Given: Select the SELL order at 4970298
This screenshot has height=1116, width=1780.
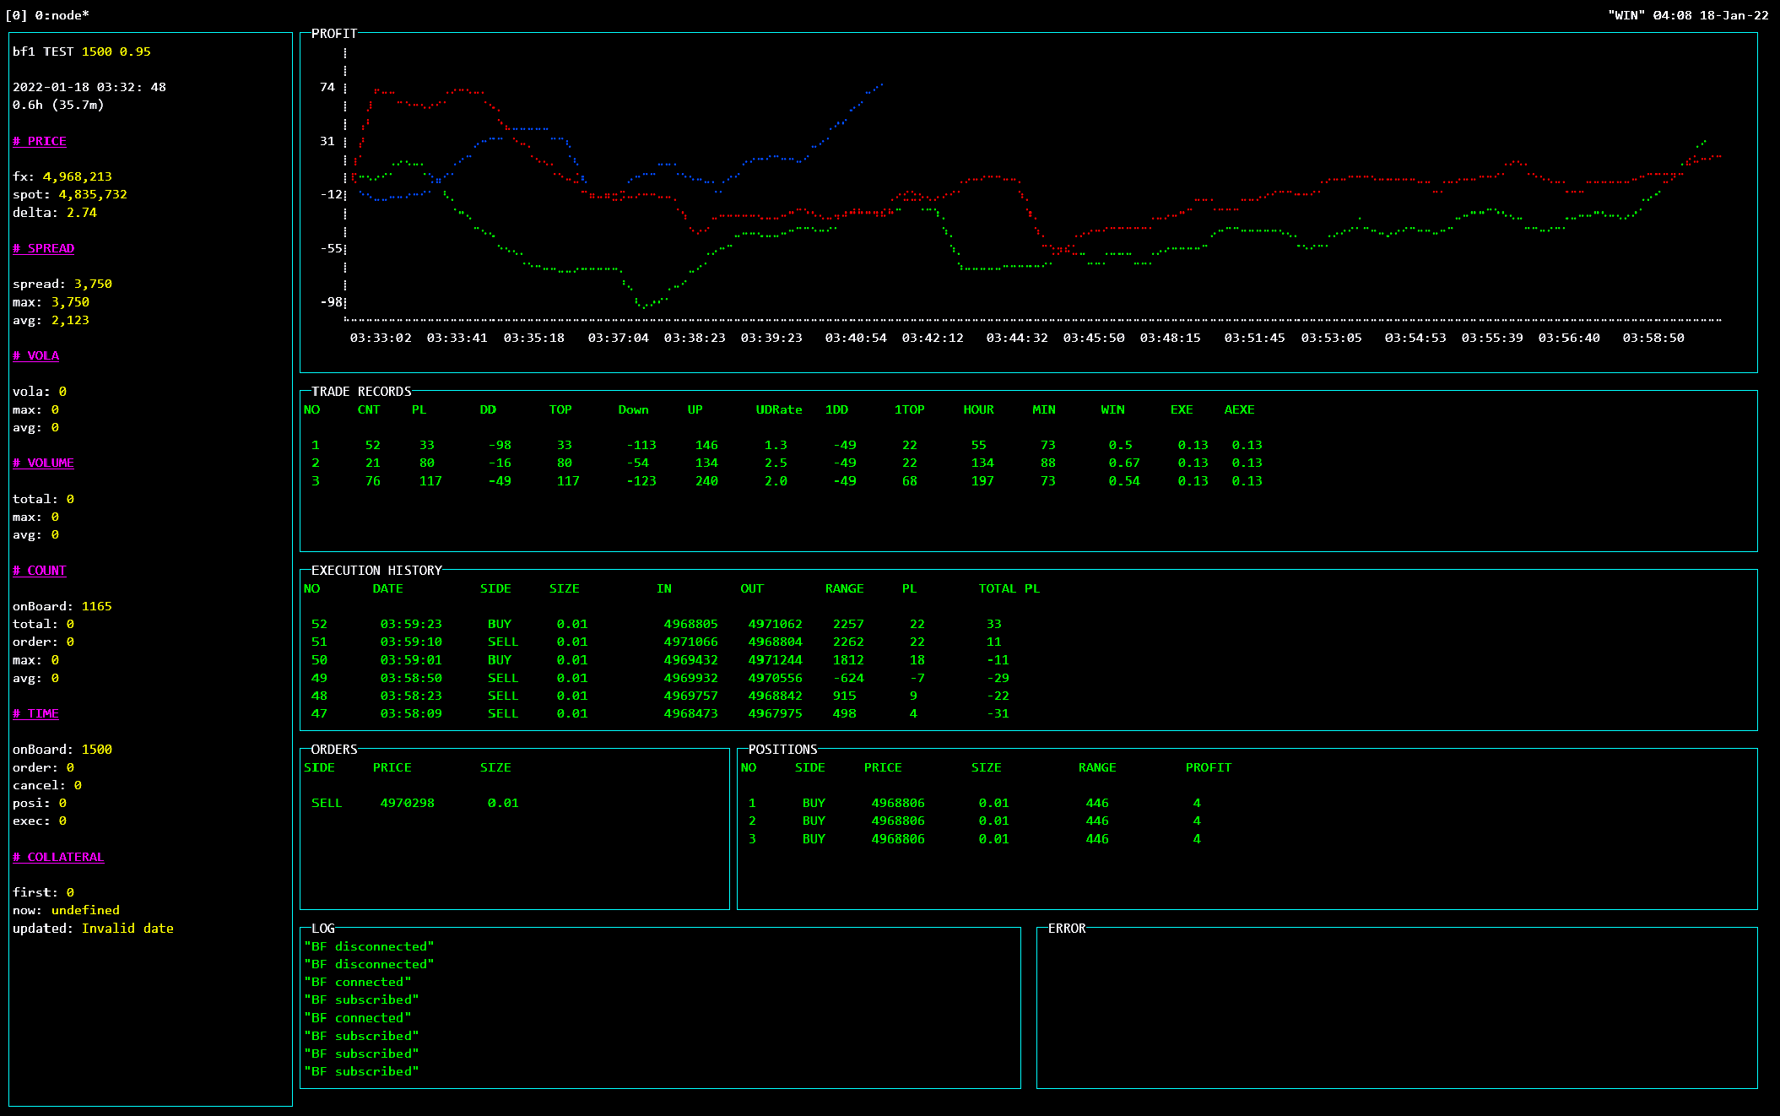Looking at the screenshot, I should pos(407,803).
